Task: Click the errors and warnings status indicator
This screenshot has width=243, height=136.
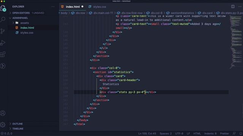Action: pyautogui.click(x=6, y=133)
